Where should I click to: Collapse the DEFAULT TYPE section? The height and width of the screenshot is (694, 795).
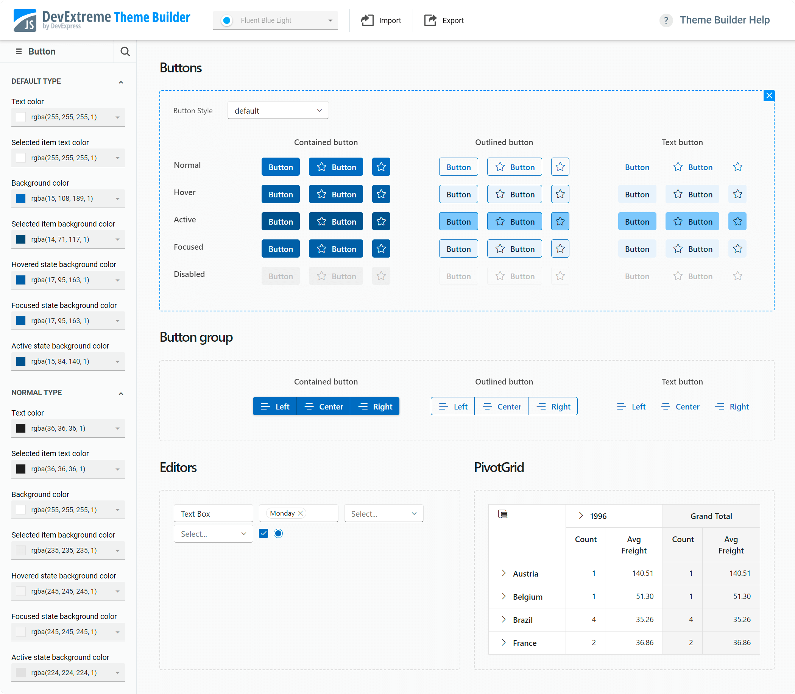click(x=121, y=80)
